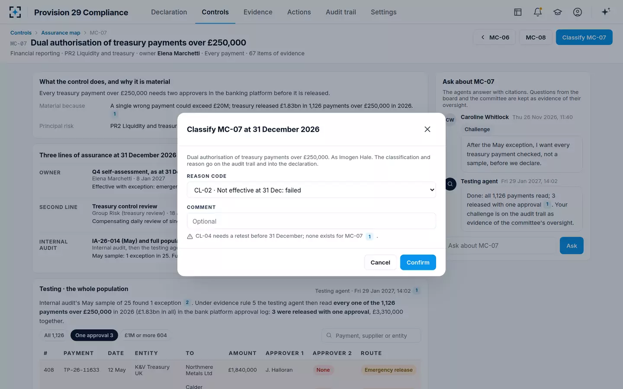Image resolution: width=623 pixels, height=389 pixels.
Task: Go to next control MC-08
Action: click(x=536, y=37)
